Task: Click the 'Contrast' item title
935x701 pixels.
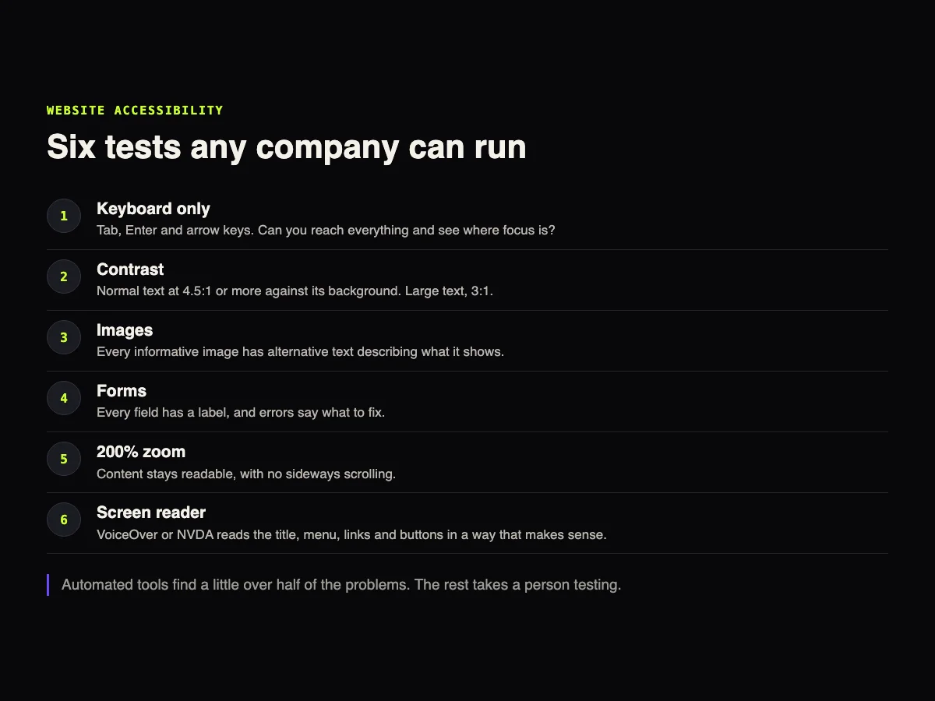Action: pyautogui.click(x=130, y=269)
